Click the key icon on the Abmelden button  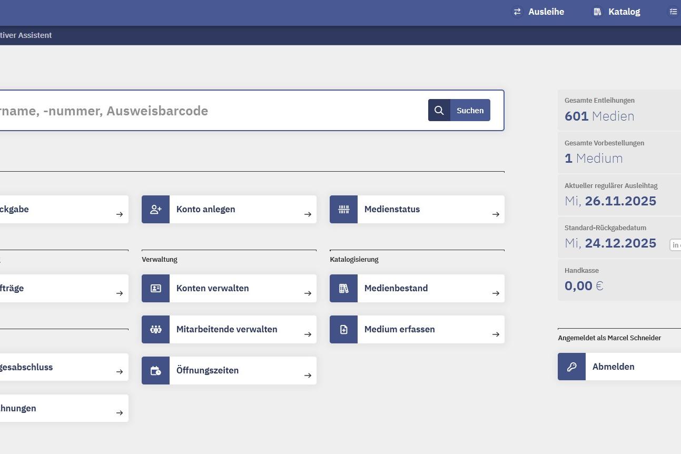coord(571,367)
